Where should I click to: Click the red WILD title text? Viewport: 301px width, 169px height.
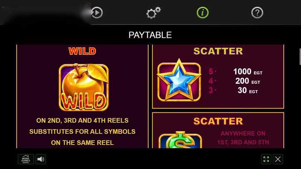click(x=82, y=51)
